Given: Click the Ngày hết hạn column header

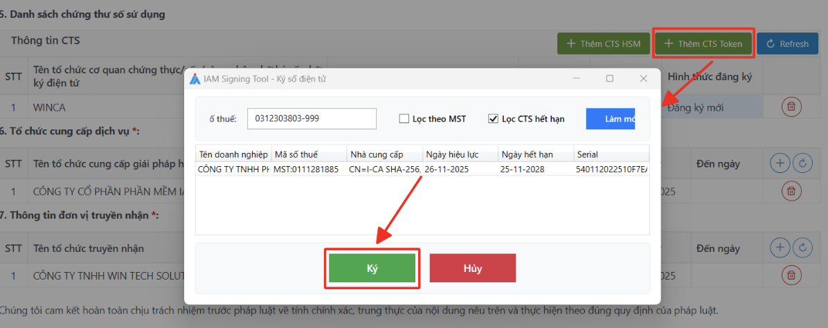Looking at the screenshot, I should (536, 154).
